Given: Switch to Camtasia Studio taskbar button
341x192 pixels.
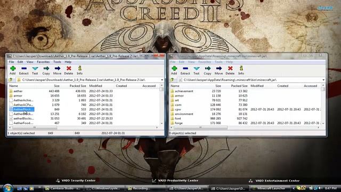Looking at the screenshot, I should [63, 188].
